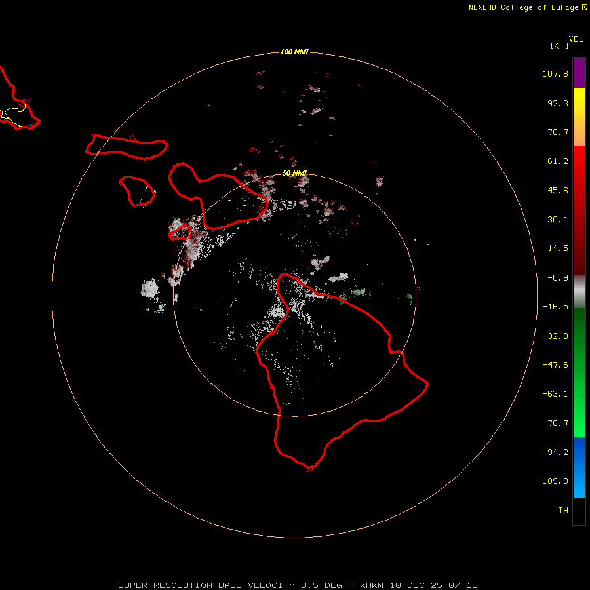Click the -32.0 velocity scale value
Viewport: 590px width, 590px height.
[555, 336]
